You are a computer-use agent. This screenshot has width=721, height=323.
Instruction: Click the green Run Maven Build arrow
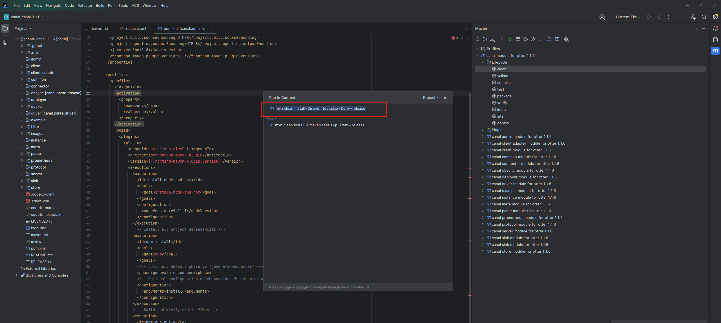[x=511, y=39]
